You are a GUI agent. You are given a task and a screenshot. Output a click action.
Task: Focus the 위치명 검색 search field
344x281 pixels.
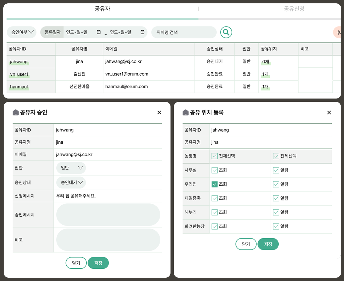(x=184, y=32)
